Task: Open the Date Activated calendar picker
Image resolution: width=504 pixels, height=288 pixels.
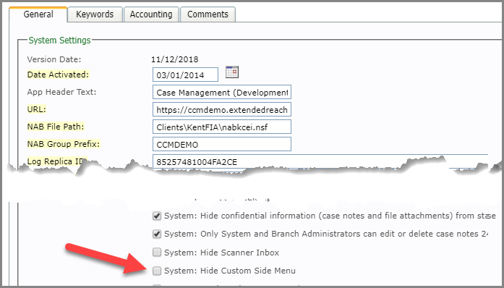Action: tap(231, 72)
